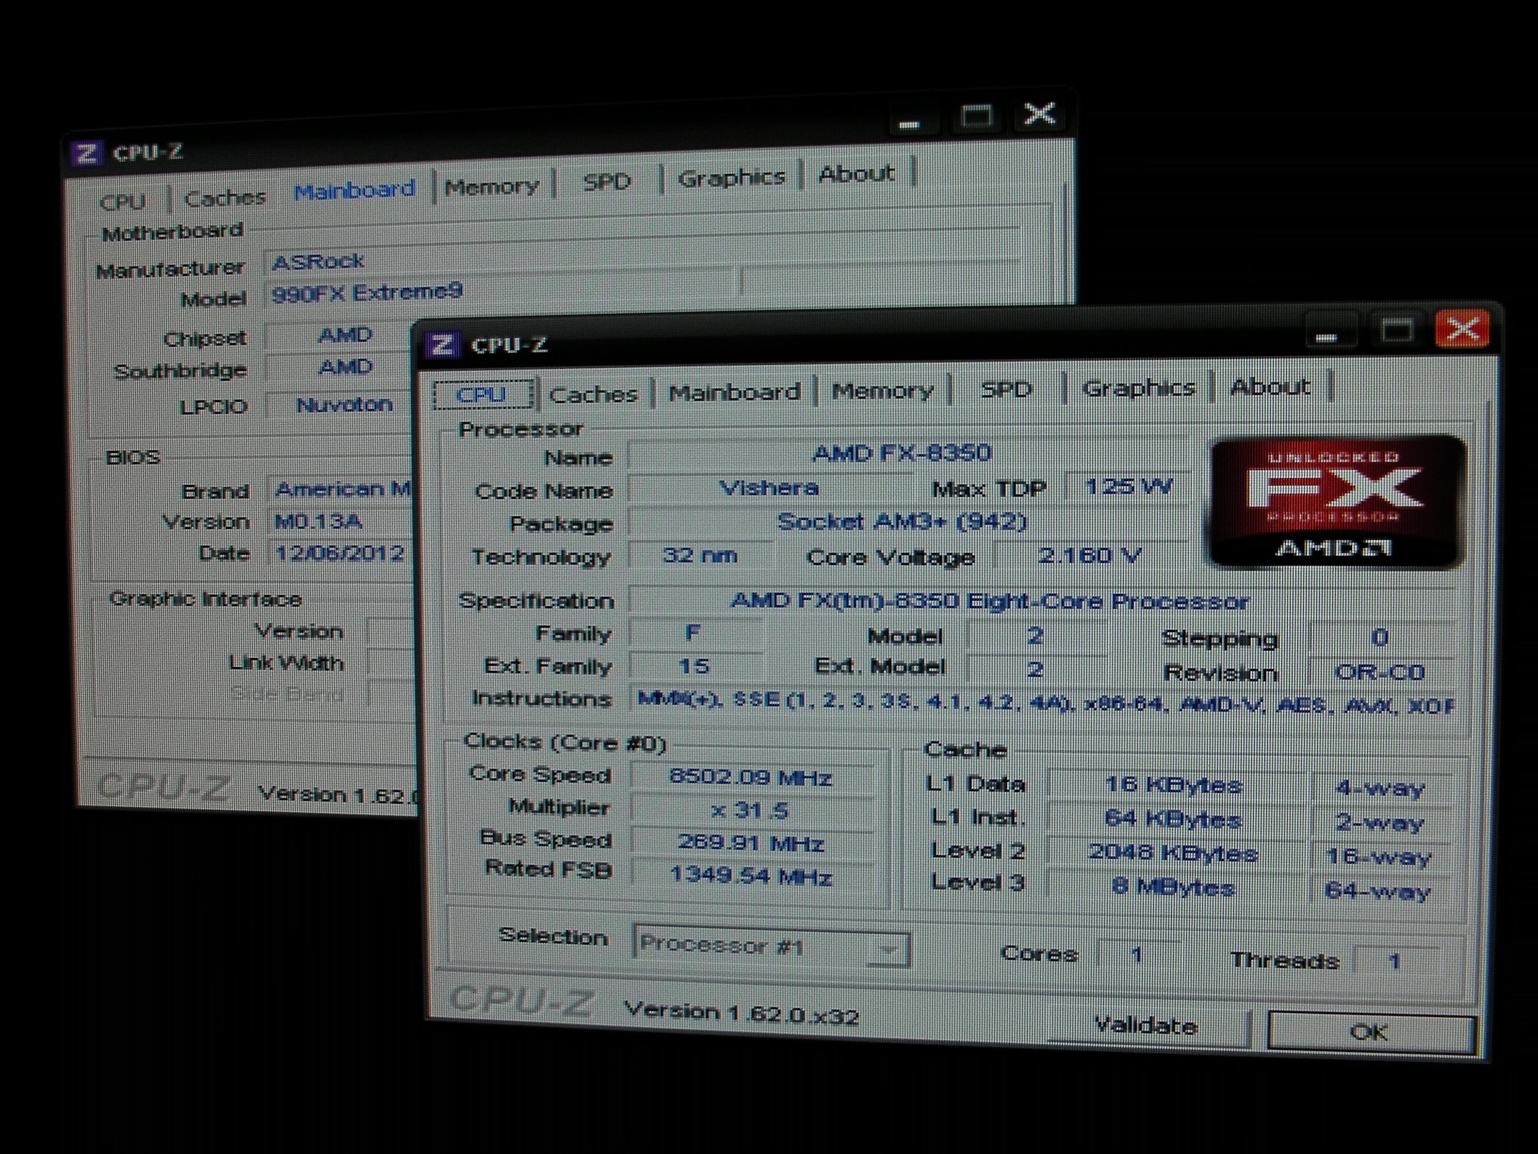Click the BIOS date 12/06/2012 value
1538x1154 pixels.
click(x=341, y=553)
